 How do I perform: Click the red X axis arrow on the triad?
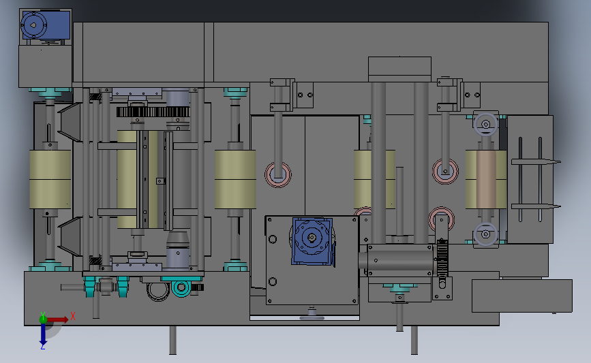pos(58,319)
